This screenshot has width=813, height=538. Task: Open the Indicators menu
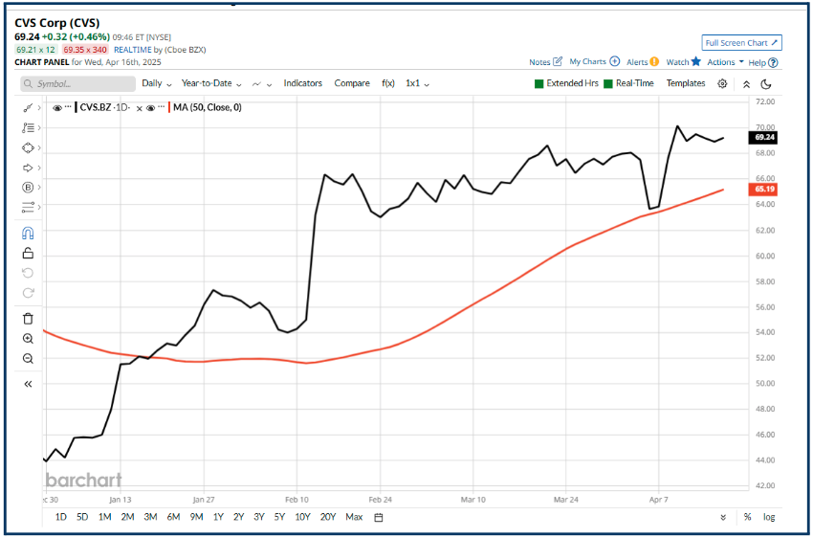tap(302, 83)
